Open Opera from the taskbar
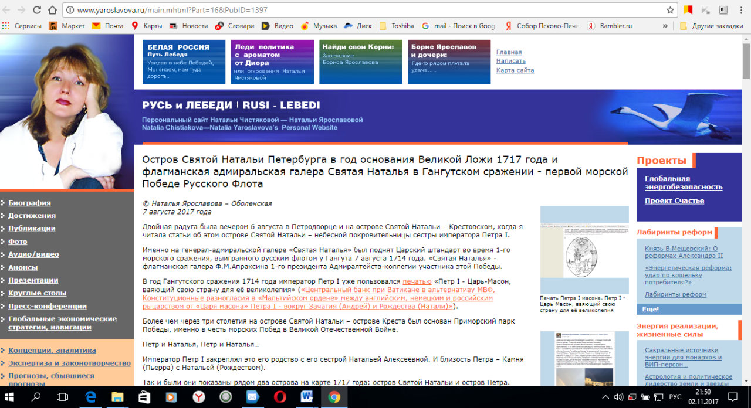Viewport: 751px width, 408px height. coord(279,397)
